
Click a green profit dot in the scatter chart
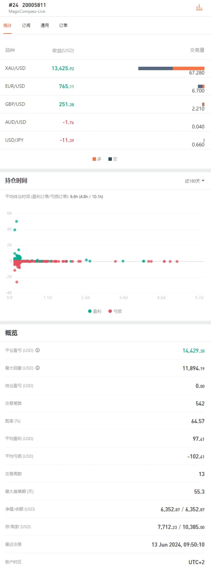click(16, 221)
